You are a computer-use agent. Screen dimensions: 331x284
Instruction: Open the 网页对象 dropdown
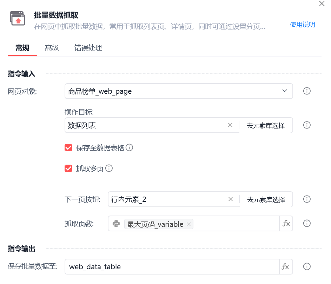[x=179, y=91]
